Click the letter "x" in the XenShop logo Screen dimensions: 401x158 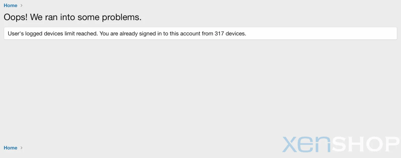click(290, 145)
